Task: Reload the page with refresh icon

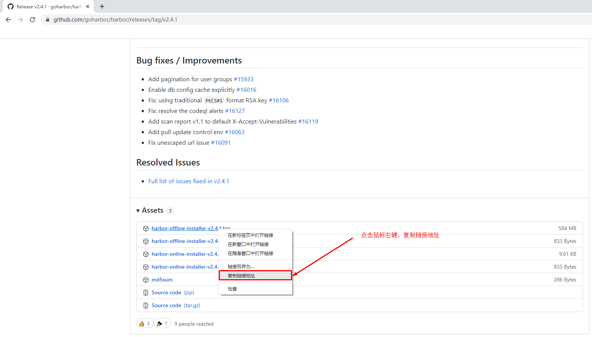Action: 32,20
